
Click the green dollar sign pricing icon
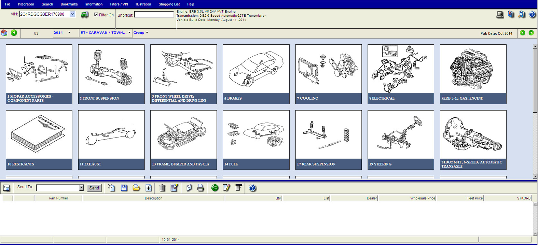coord(215,188)
